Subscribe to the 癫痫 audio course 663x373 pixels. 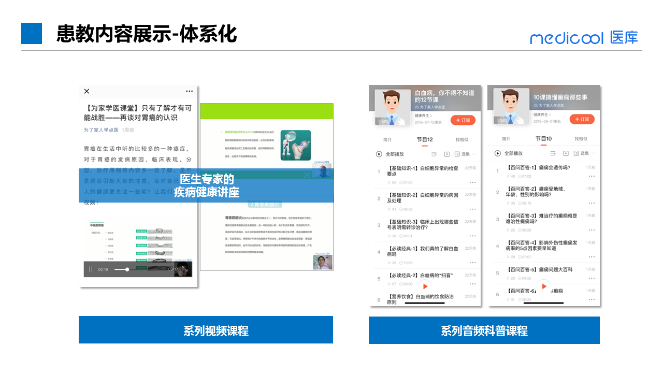click(582, 119)
